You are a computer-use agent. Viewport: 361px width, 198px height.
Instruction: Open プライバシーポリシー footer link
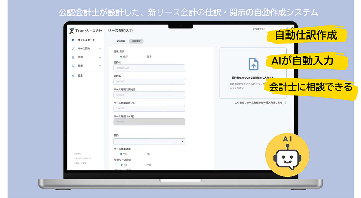click(x=82, y=158)
